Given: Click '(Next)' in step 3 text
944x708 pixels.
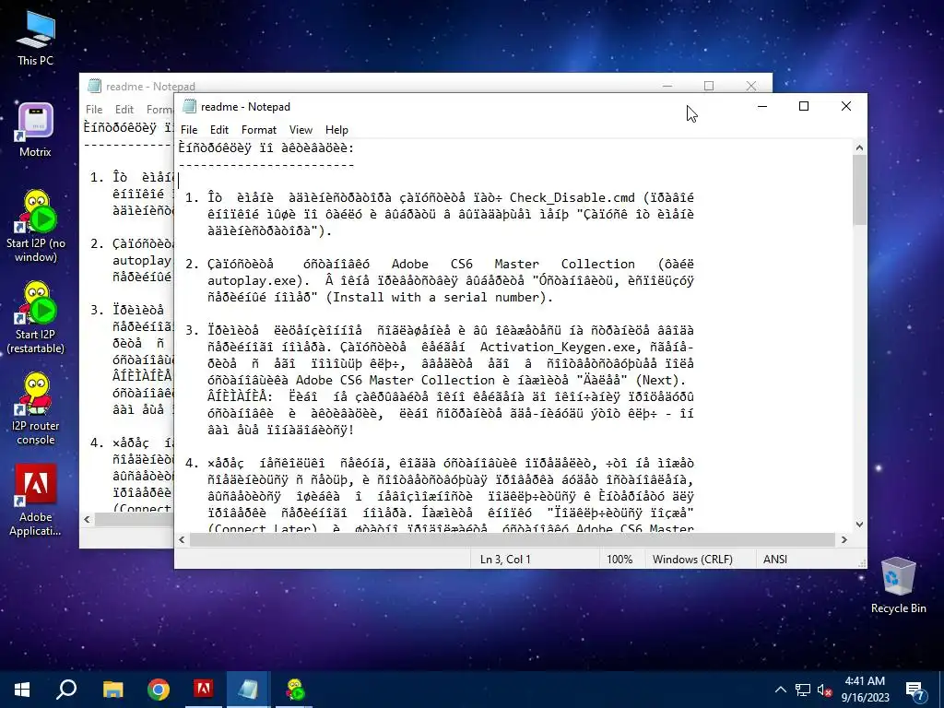Looking at the screenshot, I should (x=658, y=381).
